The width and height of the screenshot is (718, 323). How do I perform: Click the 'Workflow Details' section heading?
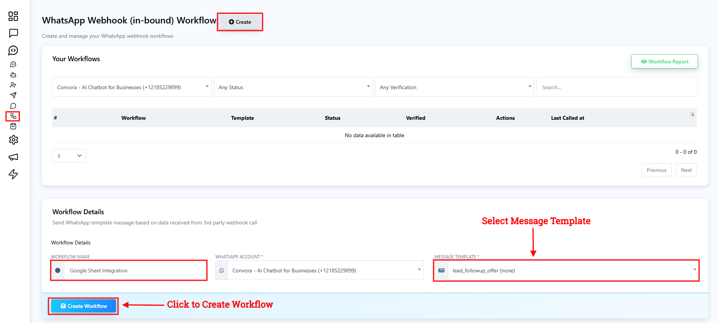click(x=78, y=212)
